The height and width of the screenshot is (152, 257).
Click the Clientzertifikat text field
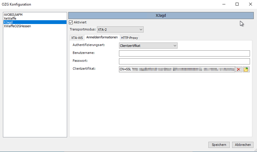coord(177,69)
